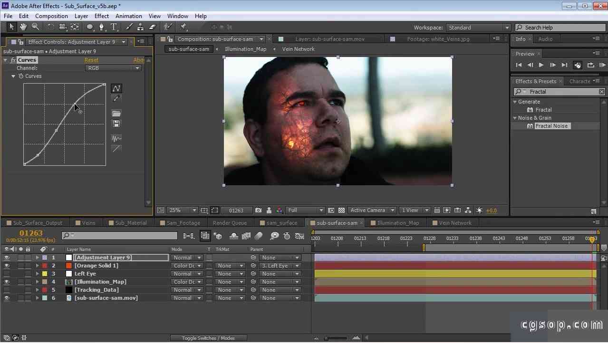608x343 pixels.
Task: Click Toggle Switches / Modes button
Action: [x=208, y=338]
